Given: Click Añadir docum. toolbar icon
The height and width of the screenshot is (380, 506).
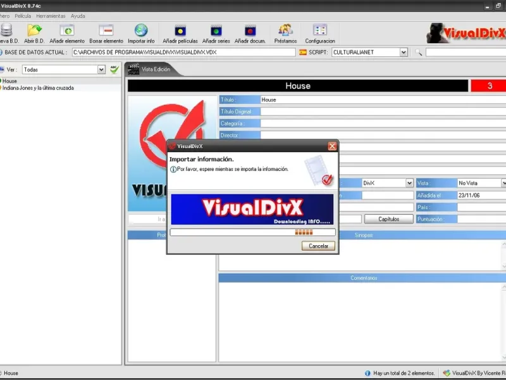Looking at the screenshot, I should tap(250, 30).
